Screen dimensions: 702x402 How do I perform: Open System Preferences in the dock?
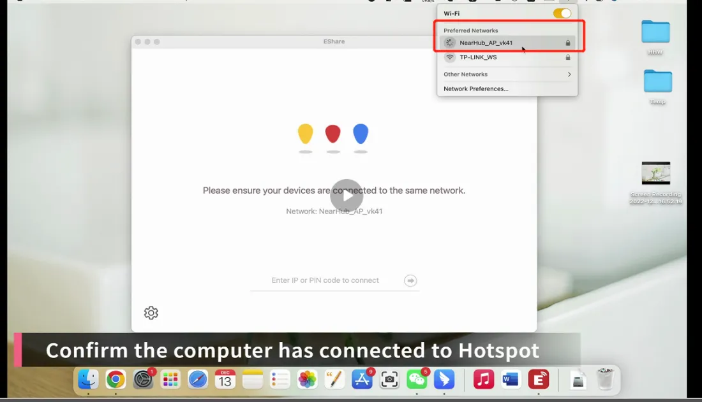click(143, 380)
